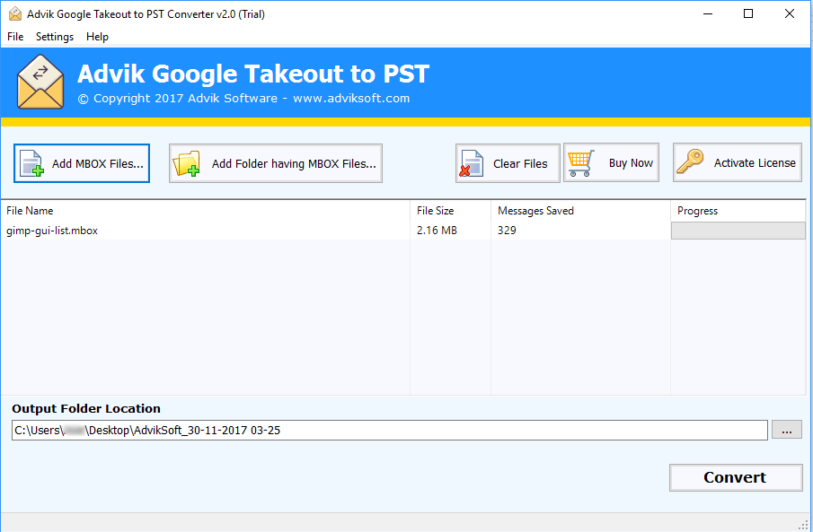
Task: Open the Activate License dialog
Action: click(738, 162)
